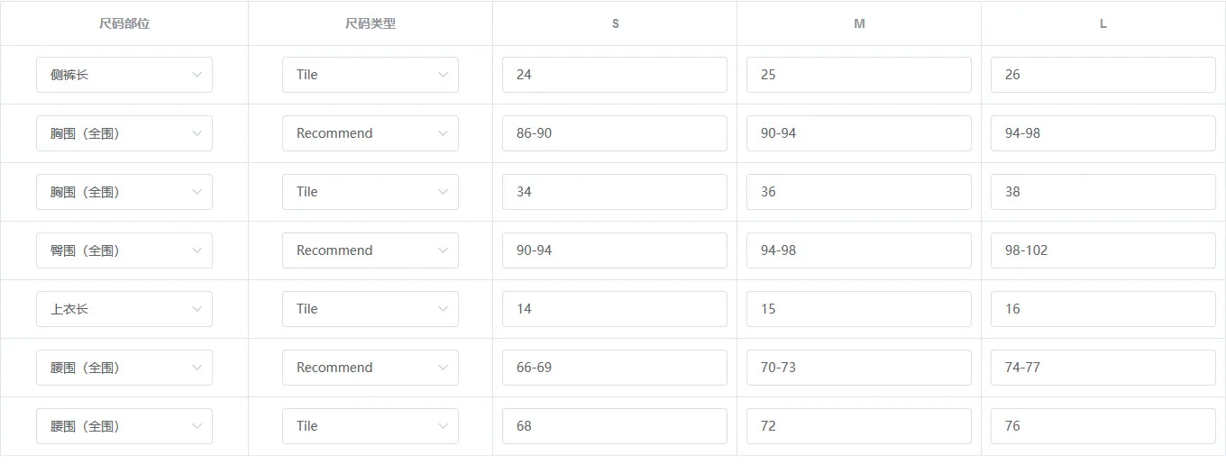Click the M input containing 36
Image resolution: width=1226 pixels, height=464 pixels.
(859, 192)
